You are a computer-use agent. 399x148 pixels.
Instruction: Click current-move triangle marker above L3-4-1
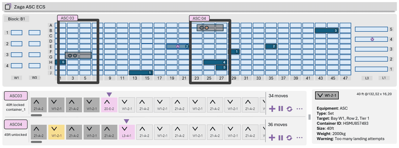tap(127, 121)
